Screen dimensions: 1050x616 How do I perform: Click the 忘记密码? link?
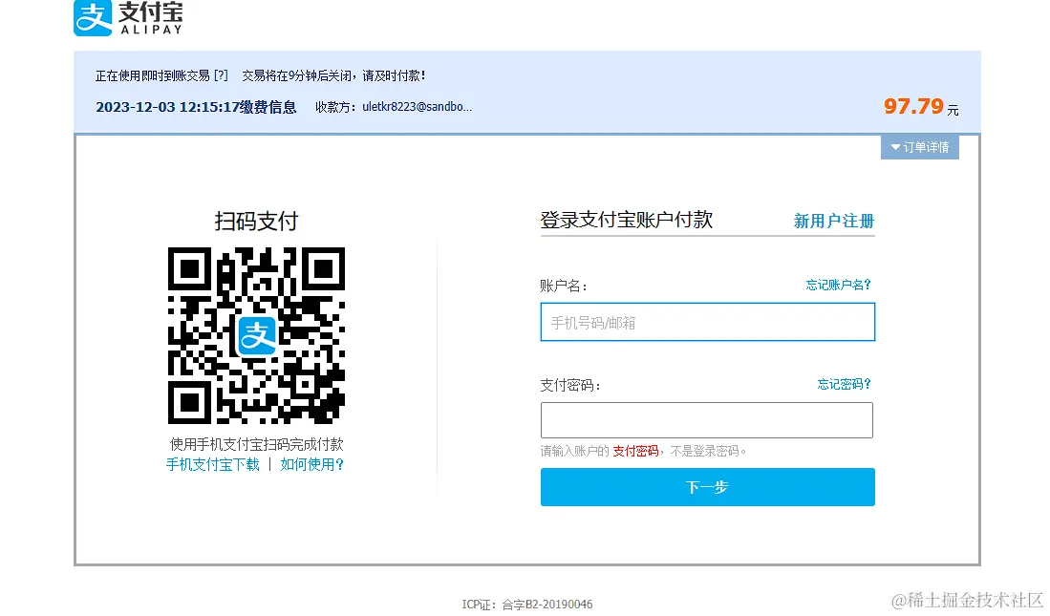coord(844,384)
